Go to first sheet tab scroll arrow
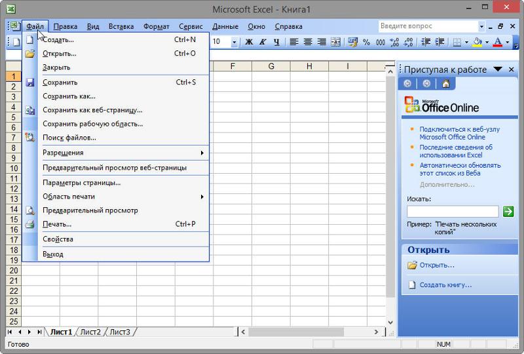Screen dimensions: 524x354 pyautogui.click(x=10, y=332)
